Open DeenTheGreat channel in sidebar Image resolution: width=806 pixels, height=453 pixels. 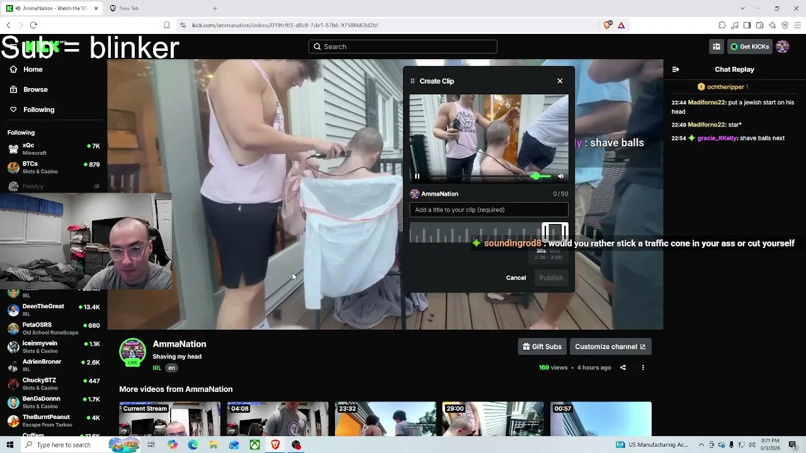point(54,310)
